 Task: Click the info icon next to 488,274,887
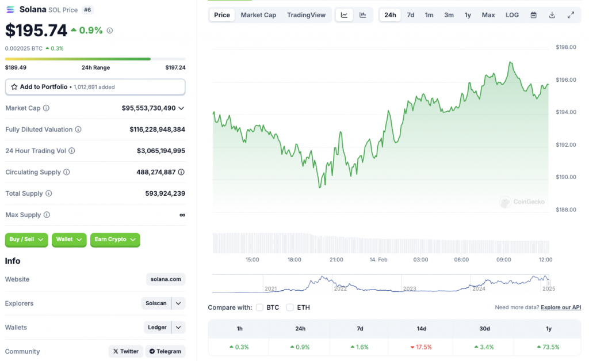(x=181, y=172)
